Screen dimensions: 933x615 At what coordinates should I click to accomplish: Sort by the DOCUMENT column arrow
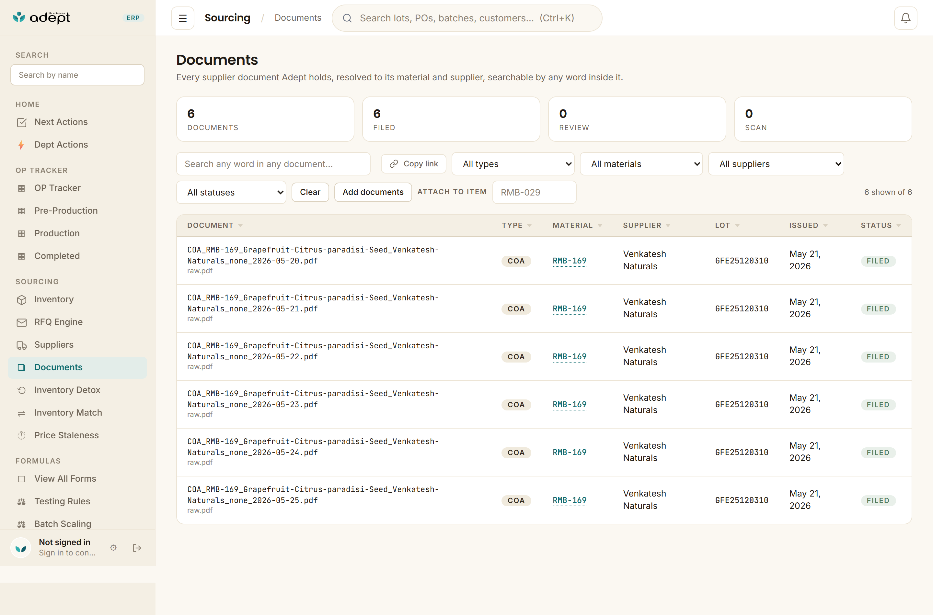pos(241,226)
